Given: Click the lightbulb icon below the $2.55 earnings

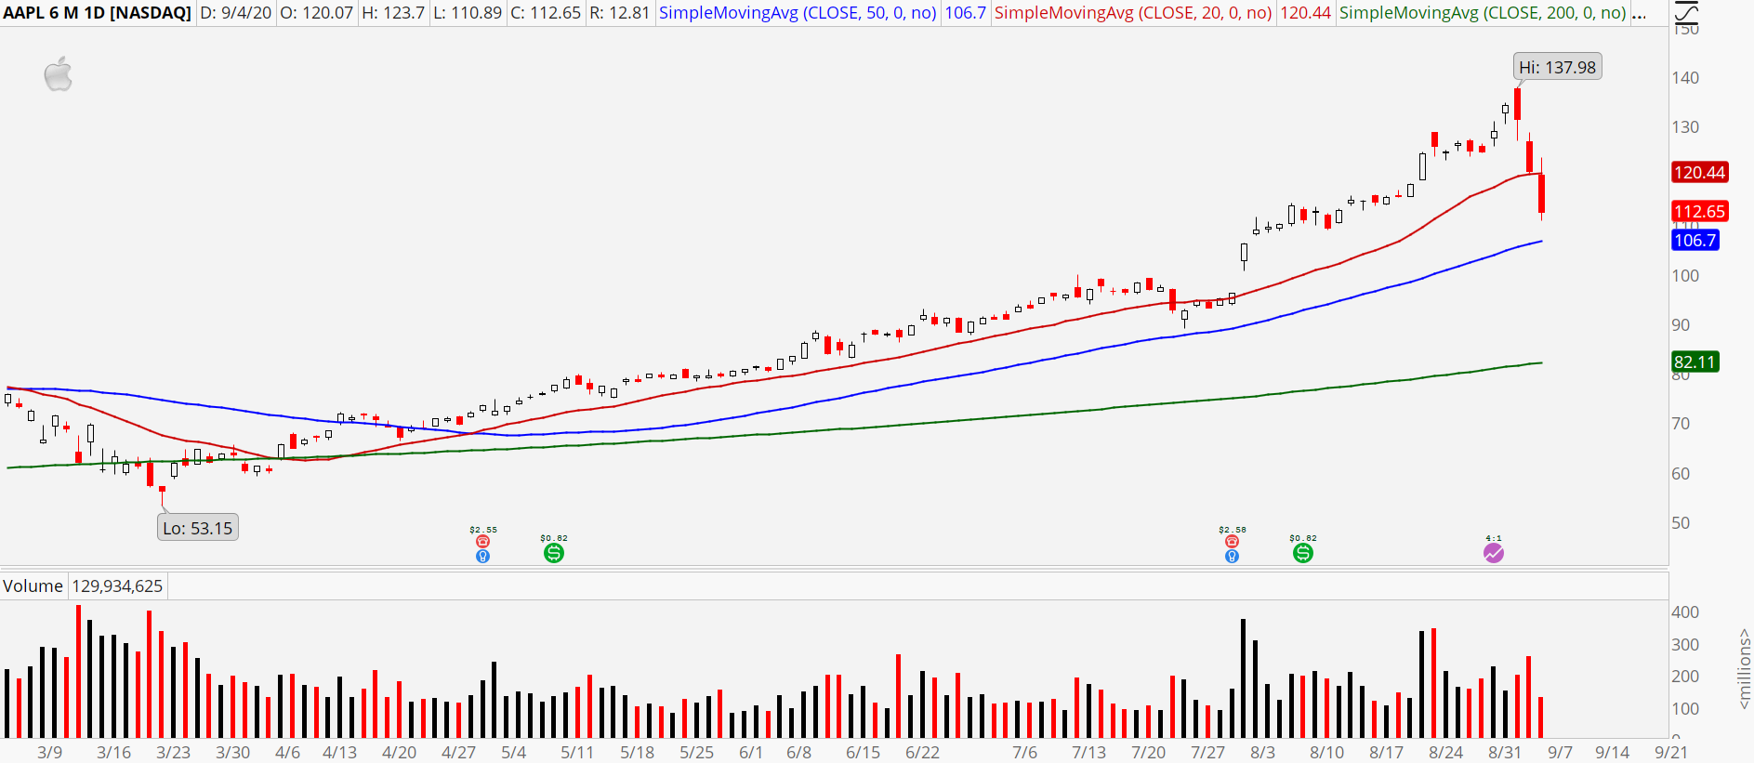Looking at the screenshot, I should tap(482, 556).
